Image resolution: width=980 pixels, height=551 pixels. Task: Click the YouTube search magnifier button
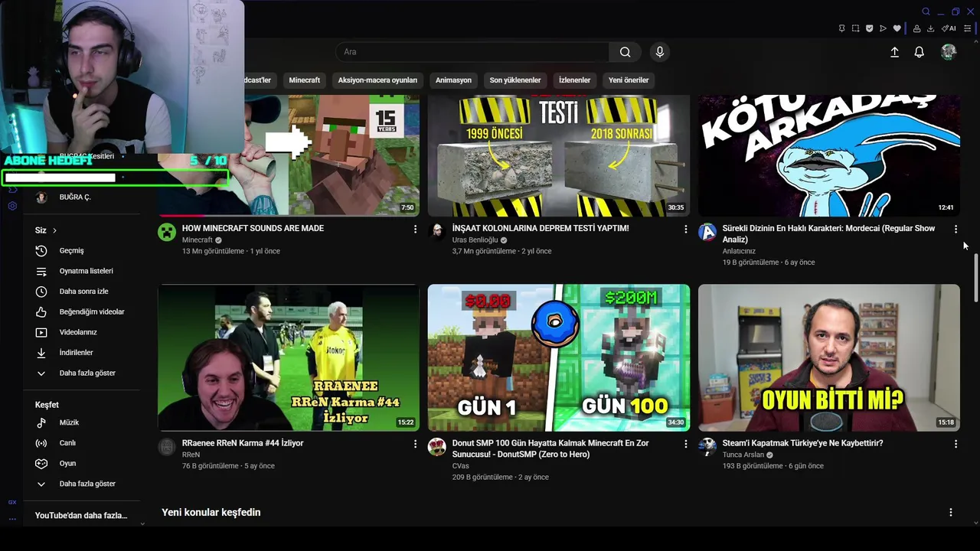[626, 52]
